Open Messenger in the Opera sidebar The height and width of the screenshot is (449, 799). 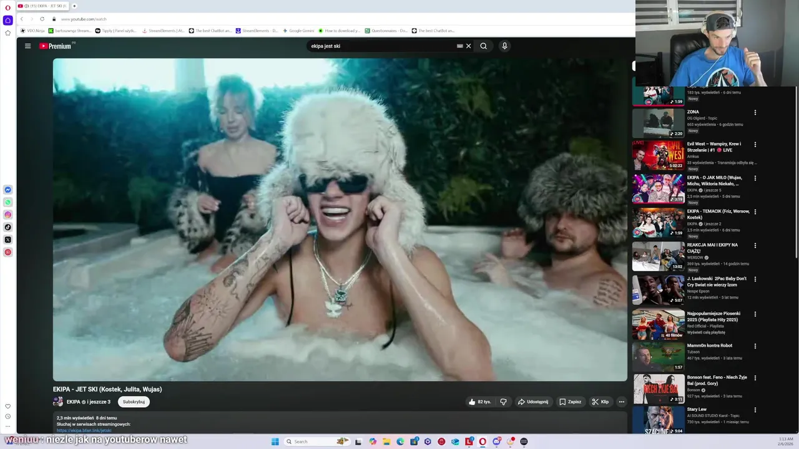[8, 190]
